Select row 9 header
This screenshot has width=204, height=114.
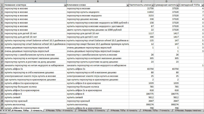click(x=2, y=33)
